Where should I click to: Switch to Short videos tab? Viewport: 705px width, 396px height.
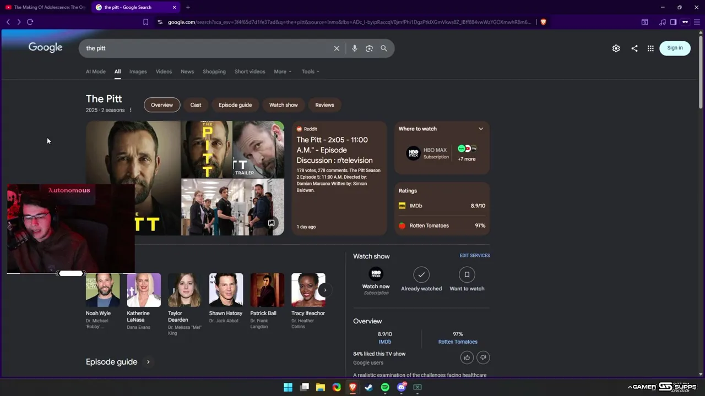point(250,71)
